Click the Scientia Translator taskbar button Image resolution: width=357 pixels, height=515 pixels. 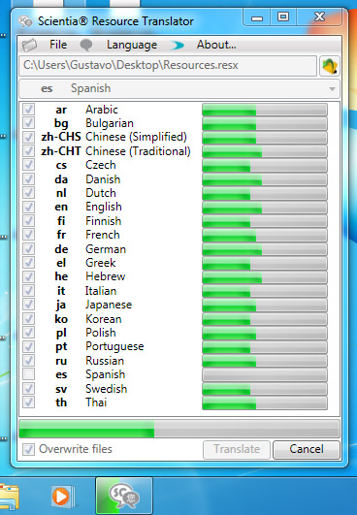click(x=124, y=496)
